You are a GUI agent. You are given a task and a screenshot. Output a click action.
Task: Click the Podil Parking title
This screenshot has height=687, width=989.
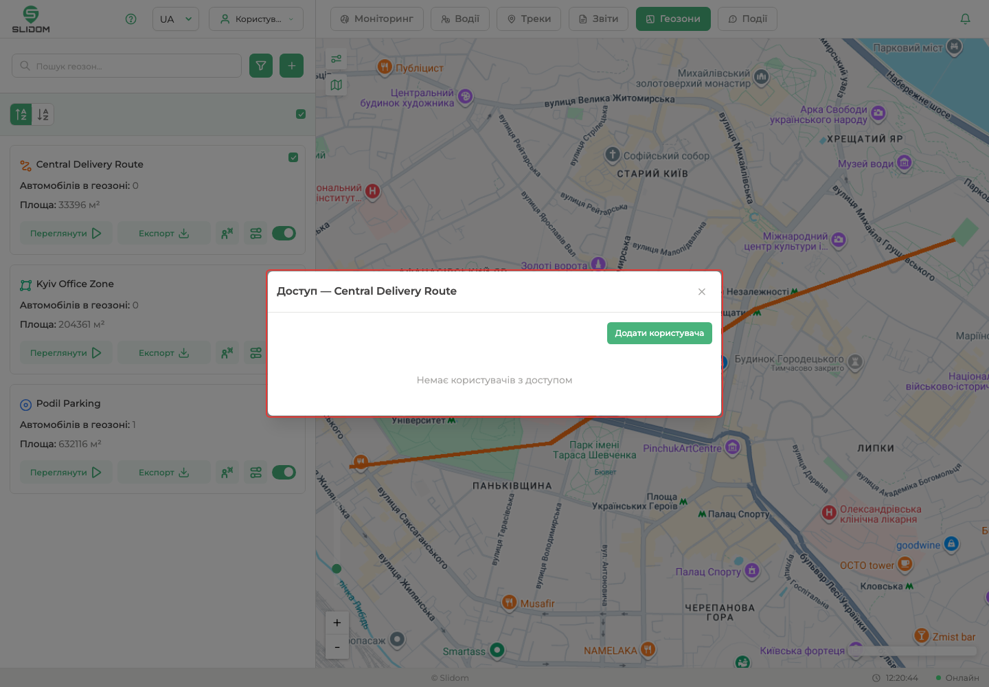(68, 403)
